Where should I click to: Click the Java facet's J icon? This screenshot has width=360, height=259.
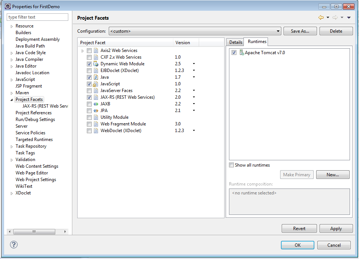point(95,77)
